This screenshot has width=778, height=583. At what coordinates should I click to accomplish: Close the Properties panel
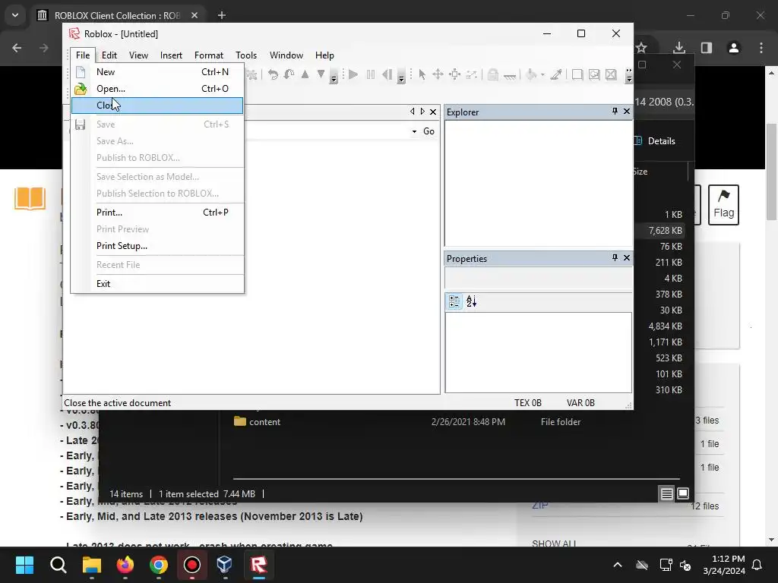[x=627, y=258]
